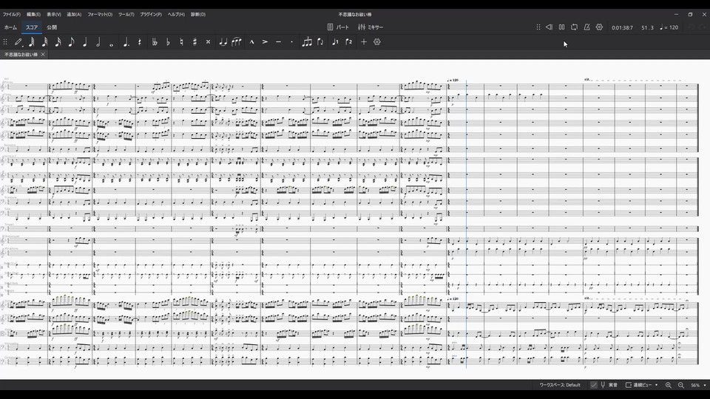The height and width of the screenshot is (399, 710).
Task: Grab the playback toolbar handle dots
Action: 538,27
